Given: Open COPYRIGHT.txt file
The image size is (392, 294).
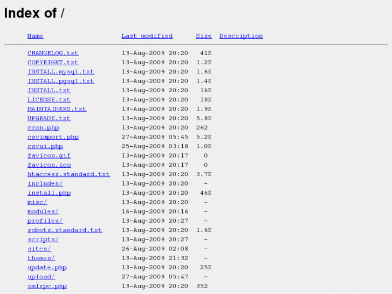Looking at the screenshot, I should 53,62.
